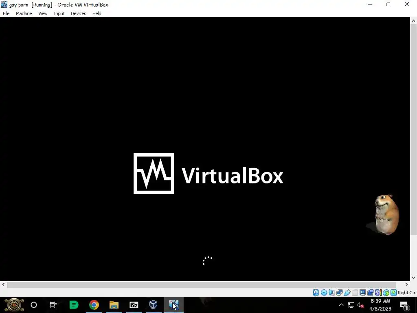Restore down the VirtualBox VM window

point(388,4)
